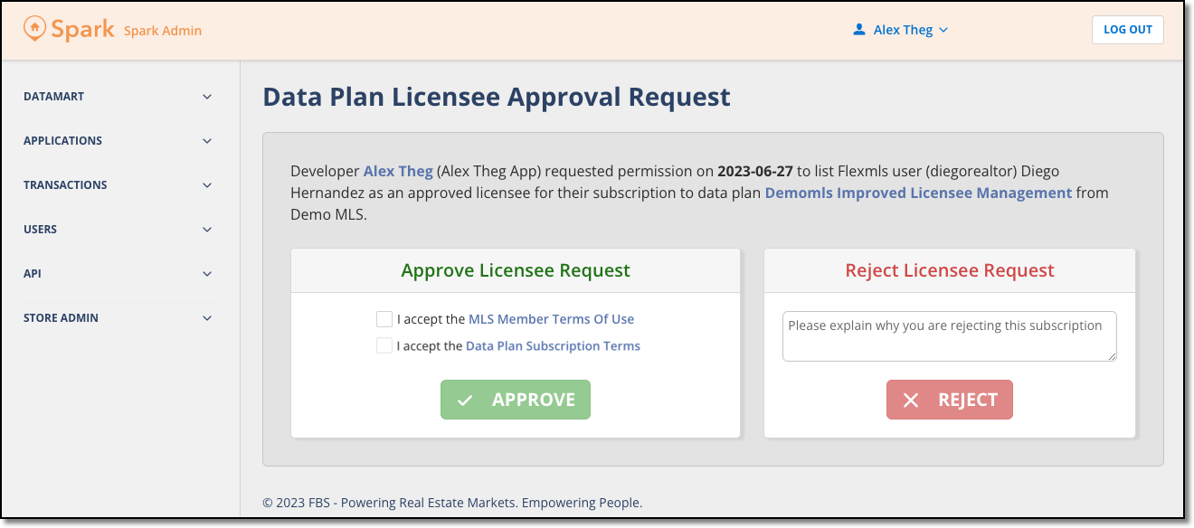The image size is (1194, 528).
Task: Open the USERS sidebar menu
Action: tap(118, 230)
